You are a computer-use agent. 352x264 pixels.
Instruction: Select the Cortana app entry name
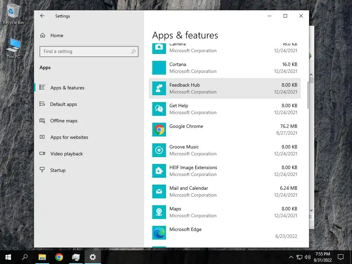(x=178, y=64)
